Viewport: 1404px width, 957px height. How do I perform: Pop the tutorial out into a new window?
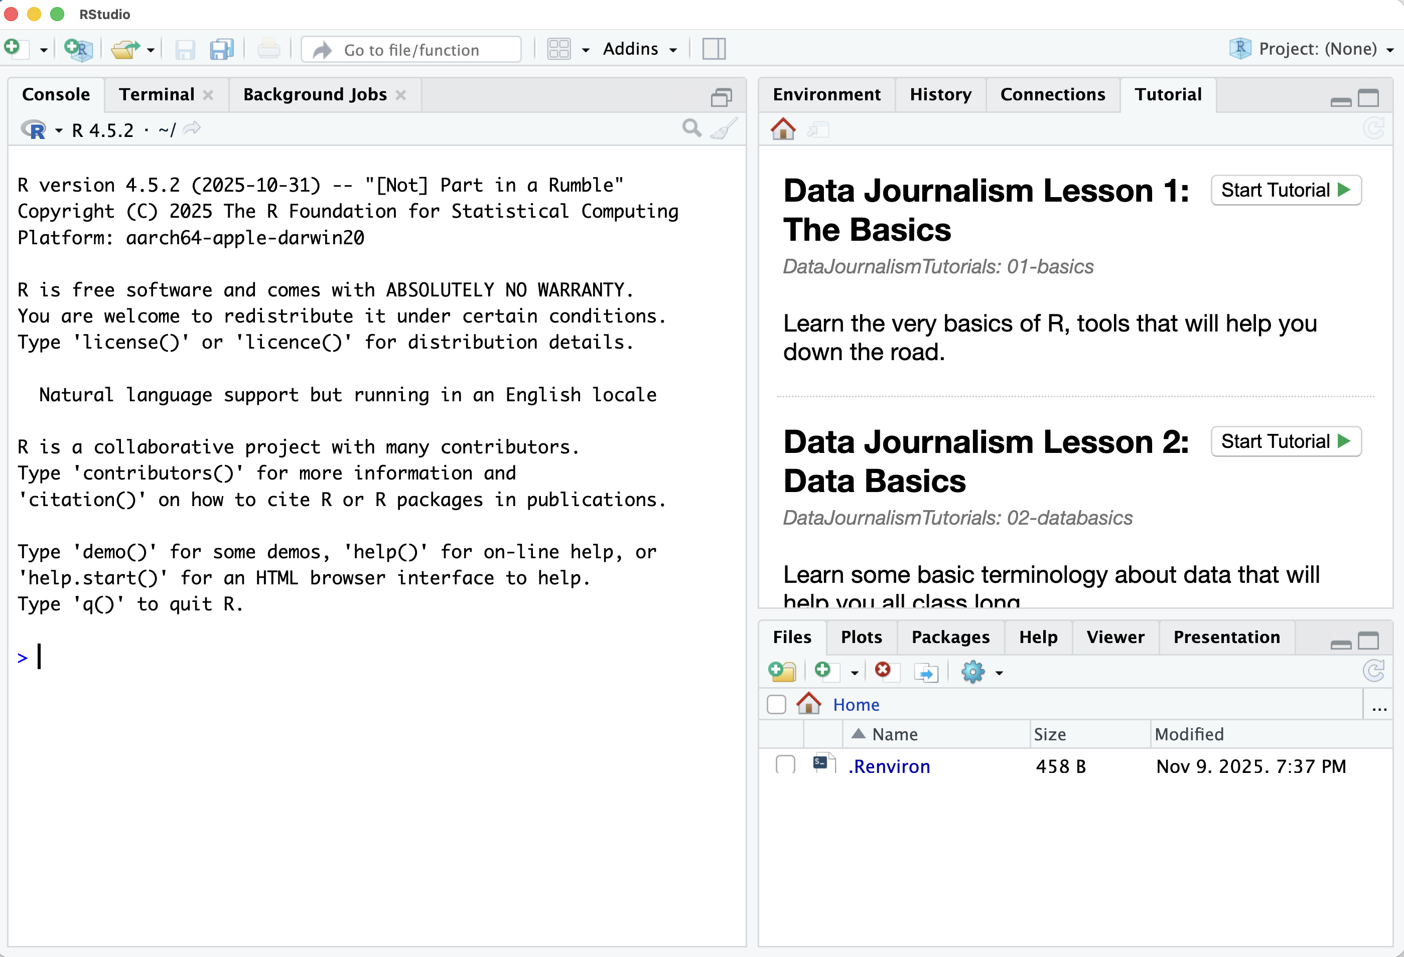coord(818,129)
